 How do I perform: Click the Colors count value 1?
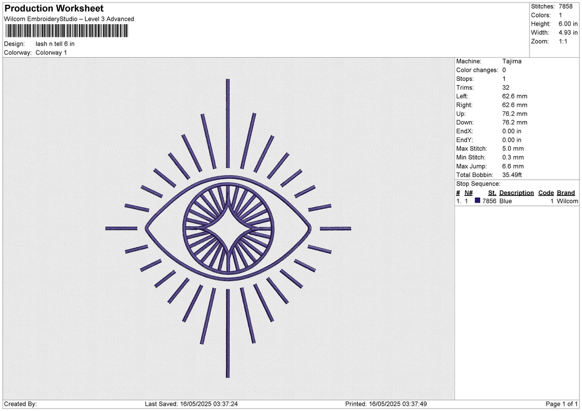[561, 15]
